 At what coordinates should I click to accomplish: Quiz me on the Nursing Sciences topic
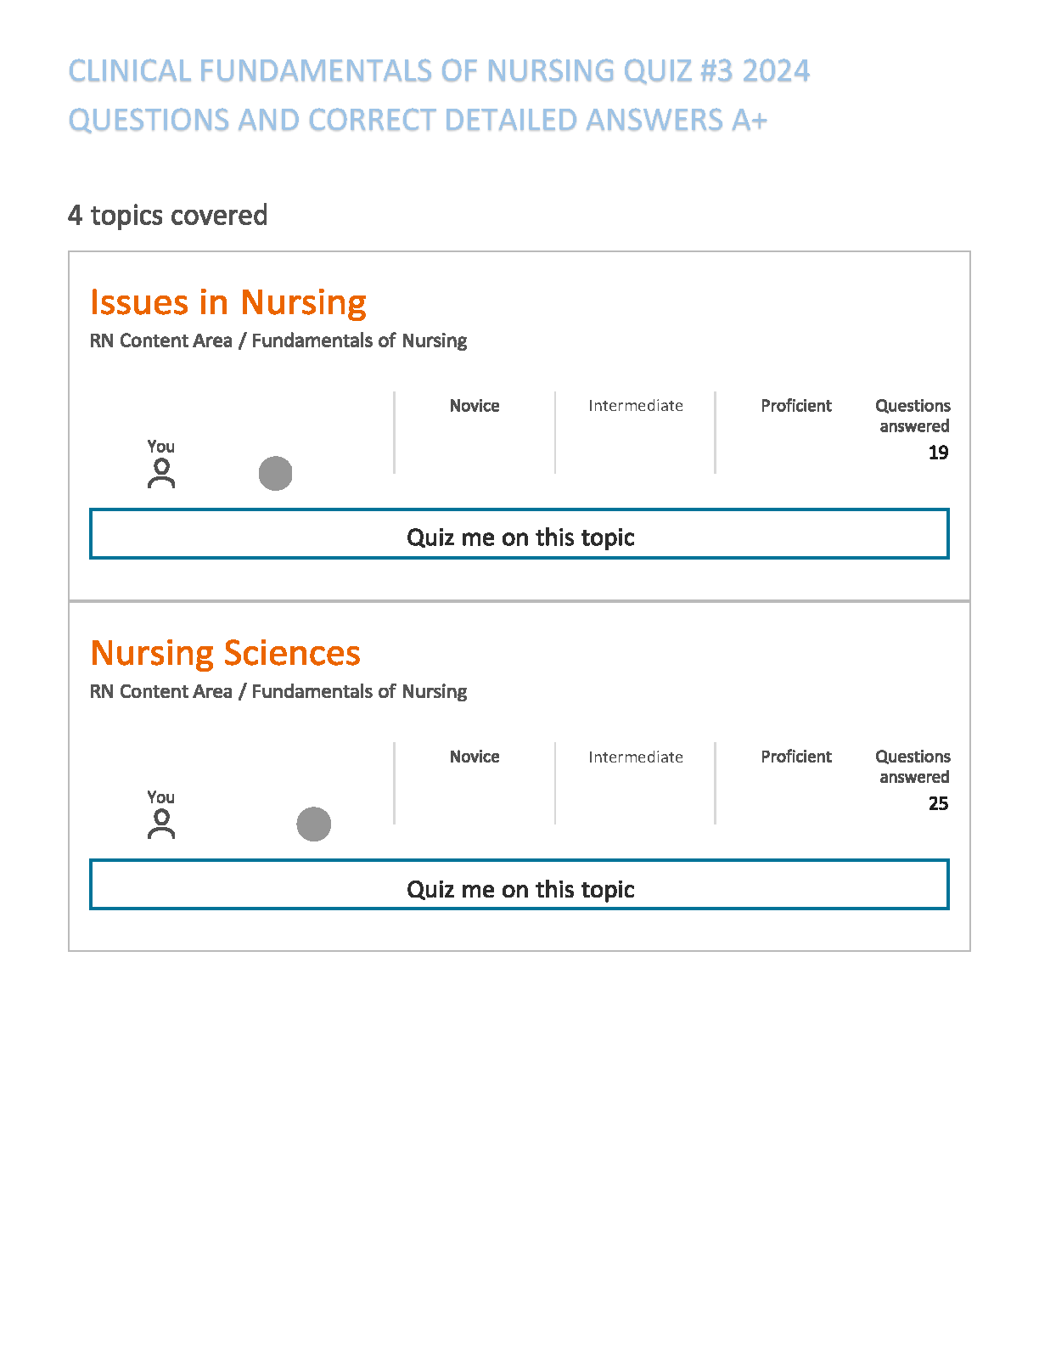[519, 885]
